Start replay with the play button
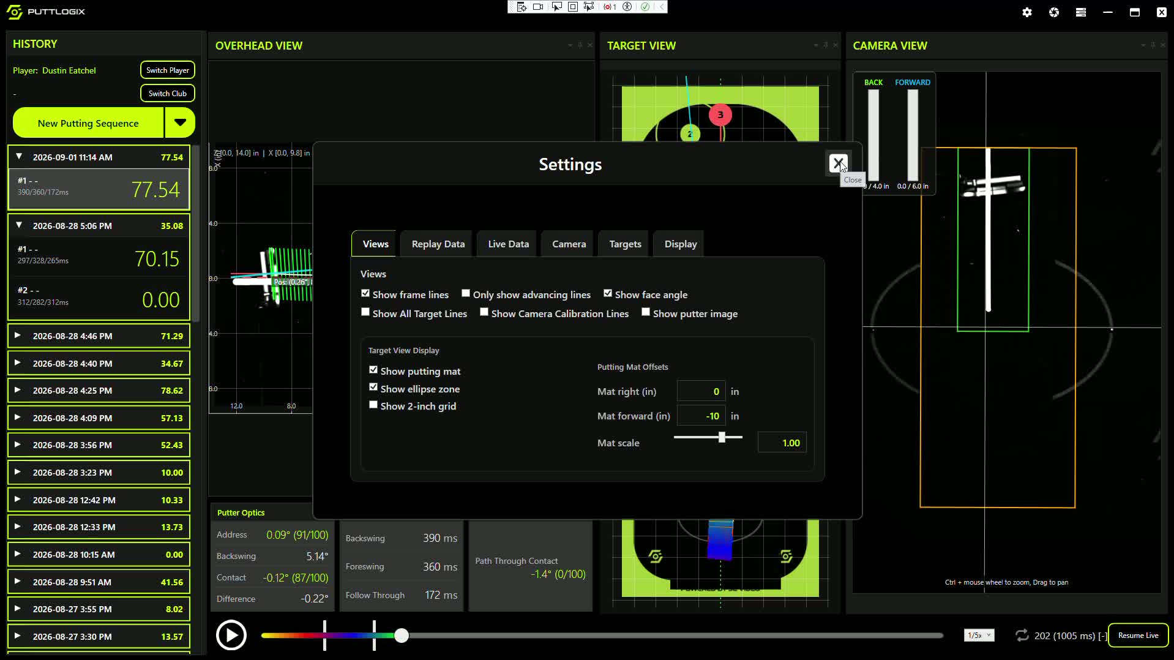This screenshot has width=1174, height=660. coord(231,636)
